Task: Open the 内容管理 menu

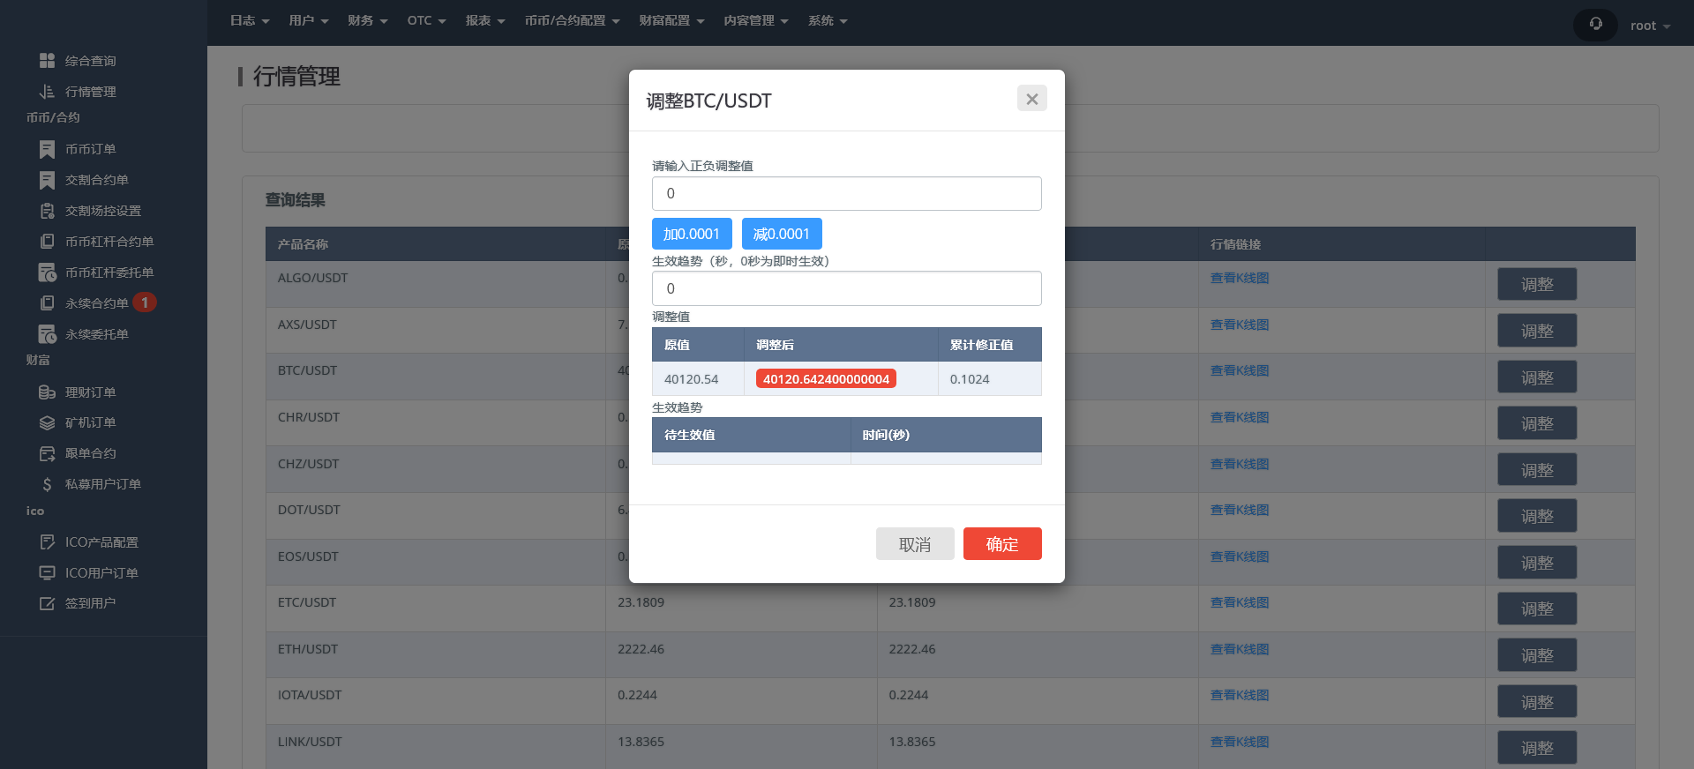Action: coord(755,21)
